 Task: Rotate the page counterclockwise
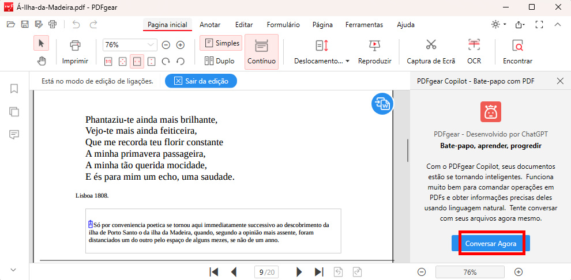coord(181,62)
